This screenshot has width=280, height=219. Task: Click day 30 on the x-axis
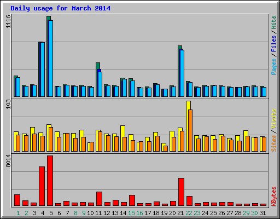point(254,213)
